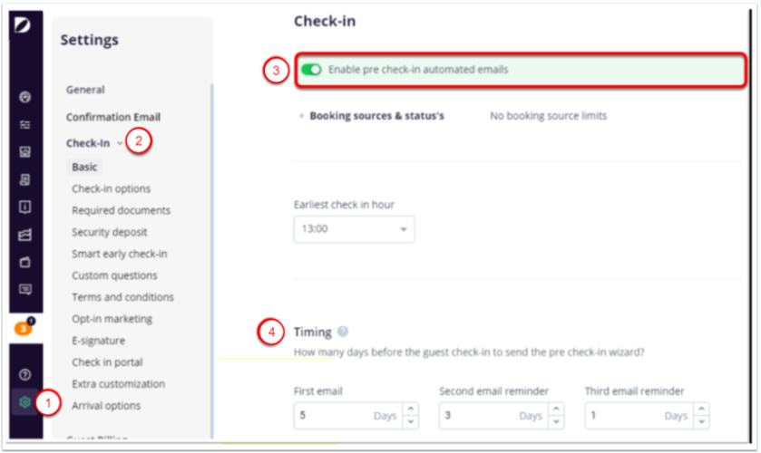Screen dimensions: 761x453
Task: Click the app logo in top-left corner
Action: [23, 25]
